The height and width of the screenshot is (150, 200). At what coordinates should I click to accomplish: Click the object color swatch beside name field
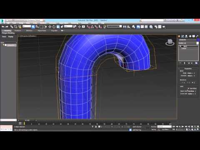tap(198, 40)
